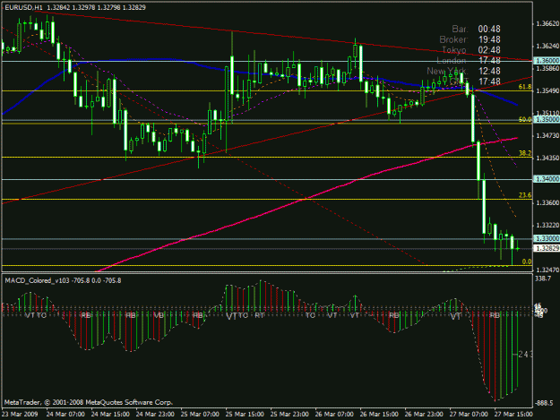Select the highlighted 1.34000 price level tag
The height and width of the screenshot is (420, 560).
pos(547,179)
